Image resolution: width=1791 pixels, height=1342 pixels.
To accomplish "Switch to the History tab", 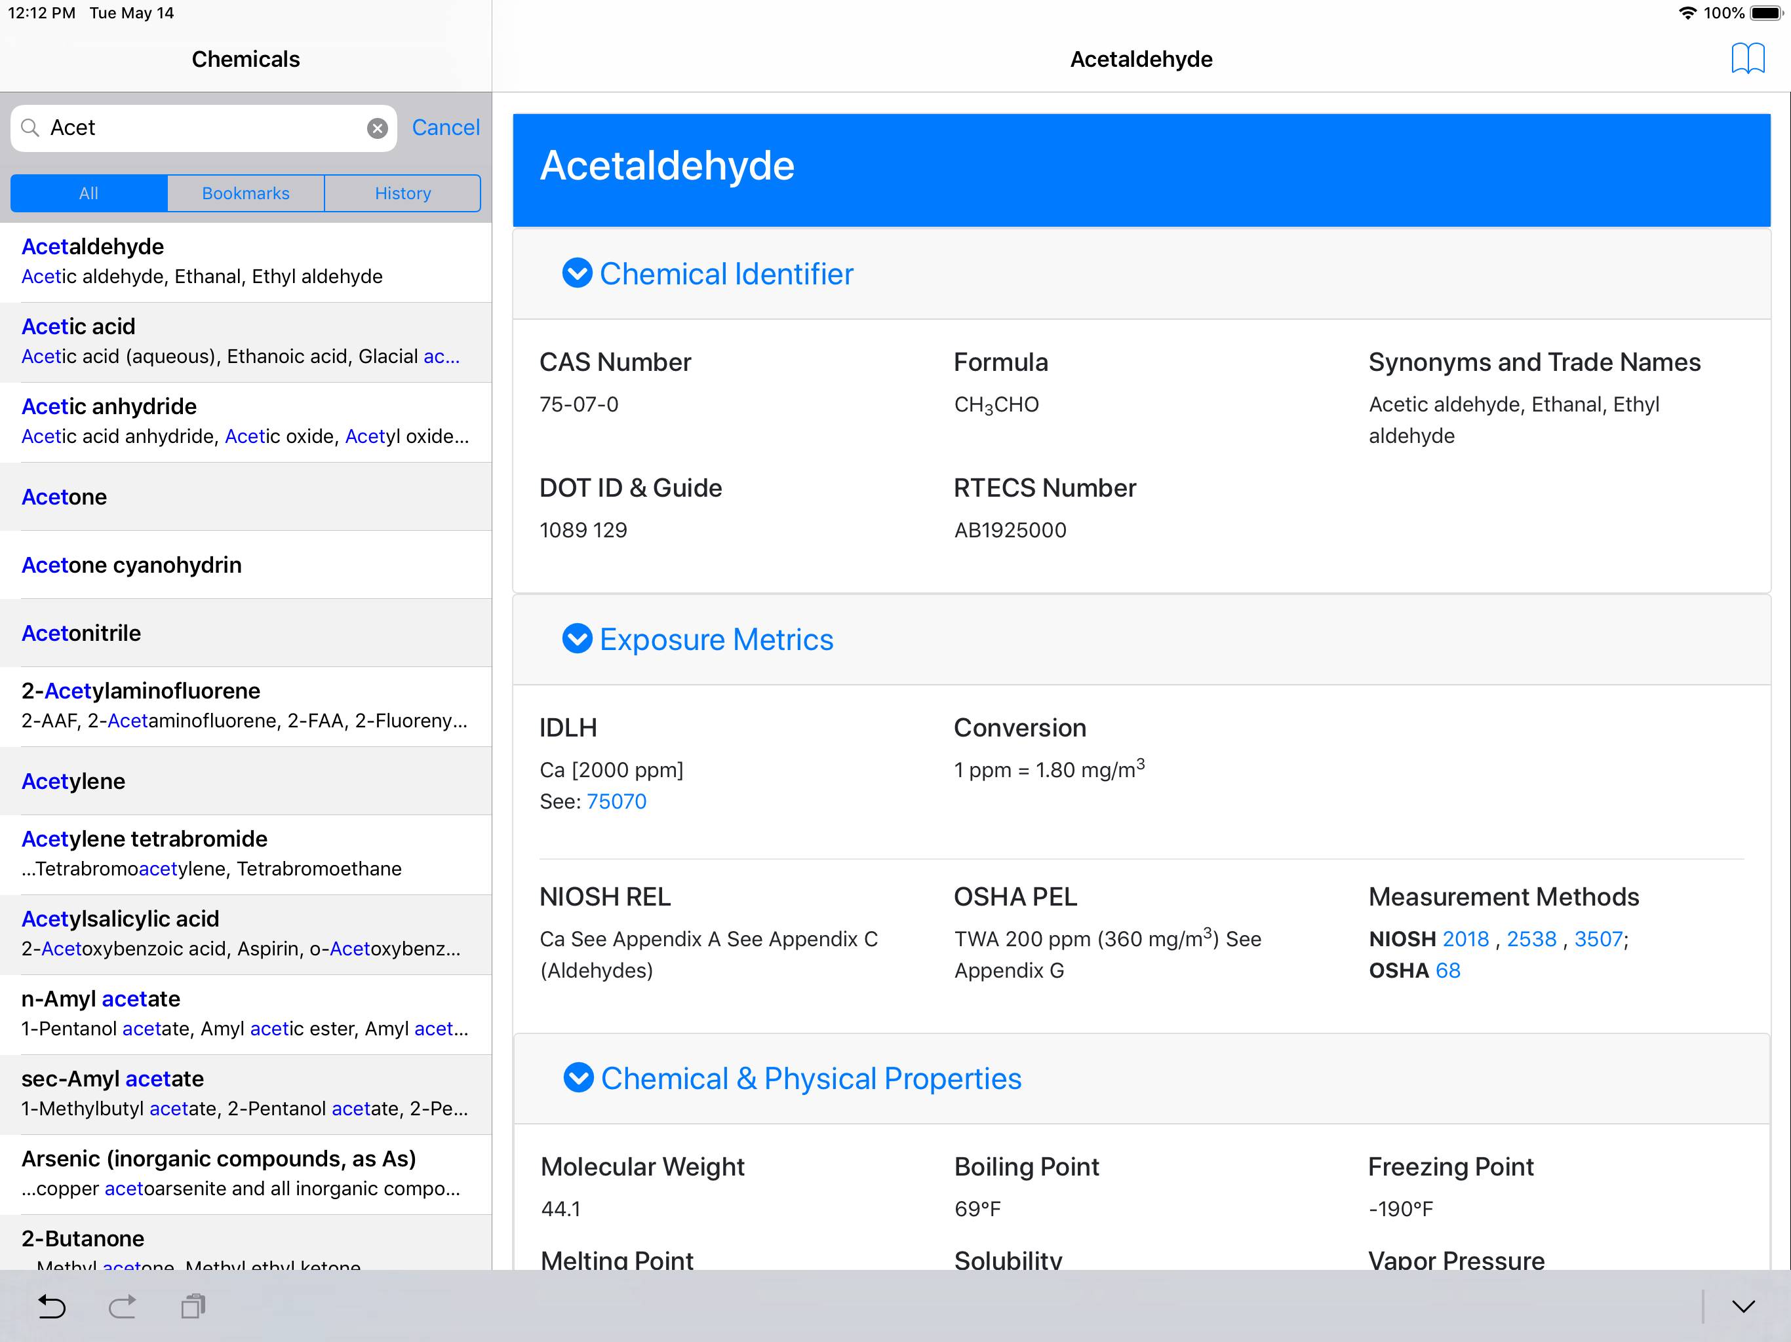I will (403, 193).
